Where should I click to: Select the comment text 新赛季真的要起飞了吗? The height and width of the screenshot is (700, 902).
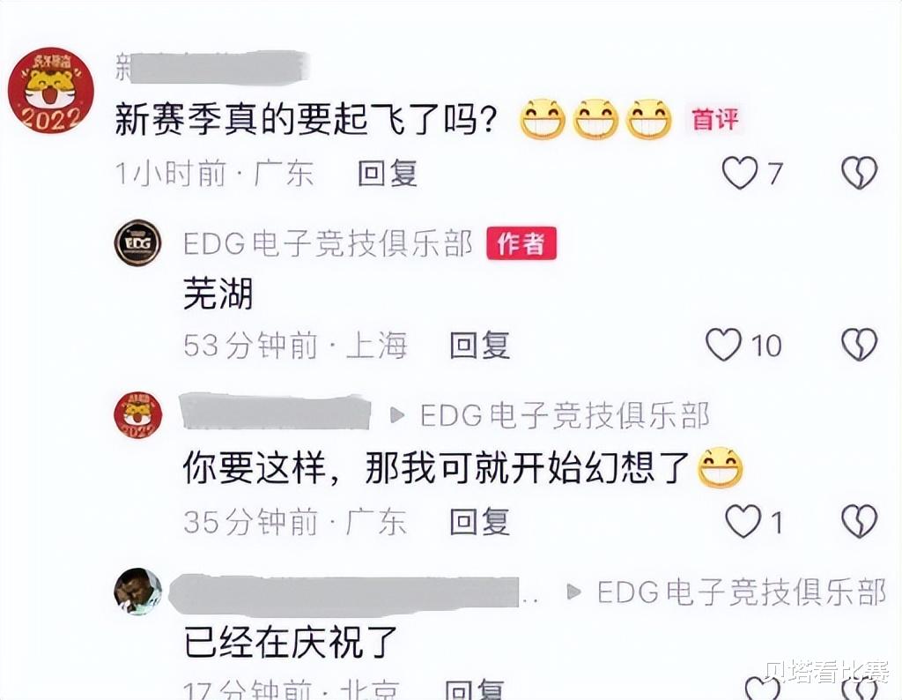click(306, 120)
